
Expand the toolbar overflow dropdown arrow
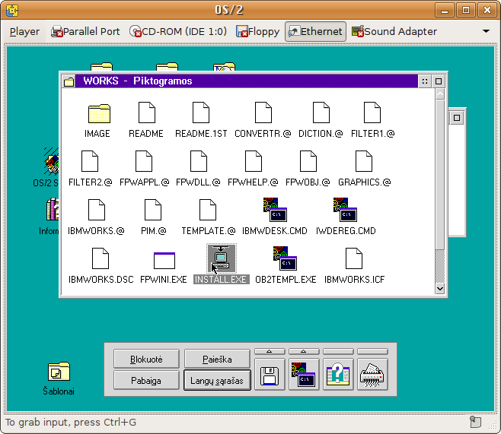pyautogui.click(x=486, y=31)
